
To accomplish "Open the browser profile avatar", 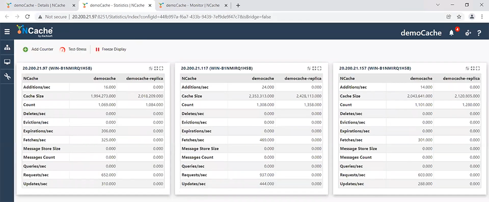I will [472, 16].
